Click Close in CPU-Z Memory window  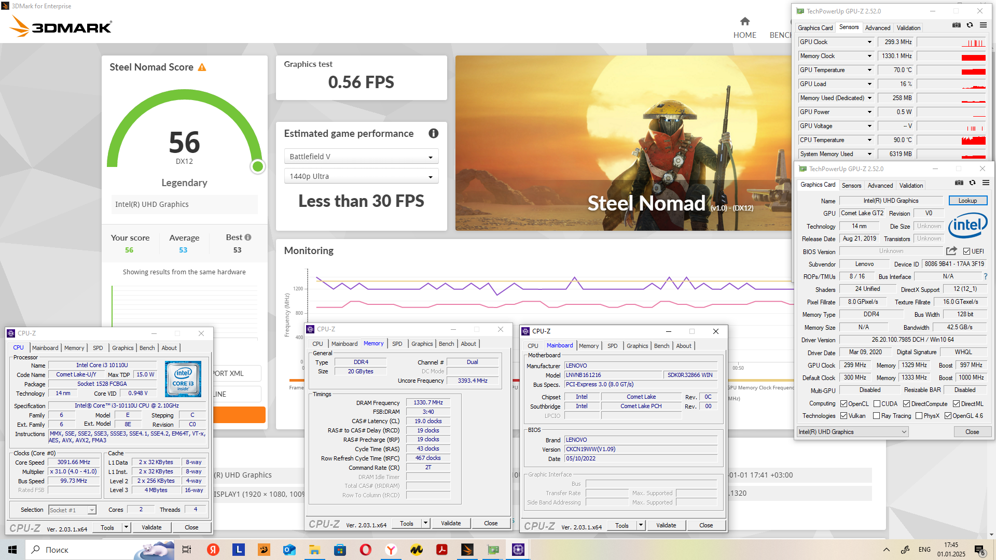pyautogui.click(x=491, y=524)
